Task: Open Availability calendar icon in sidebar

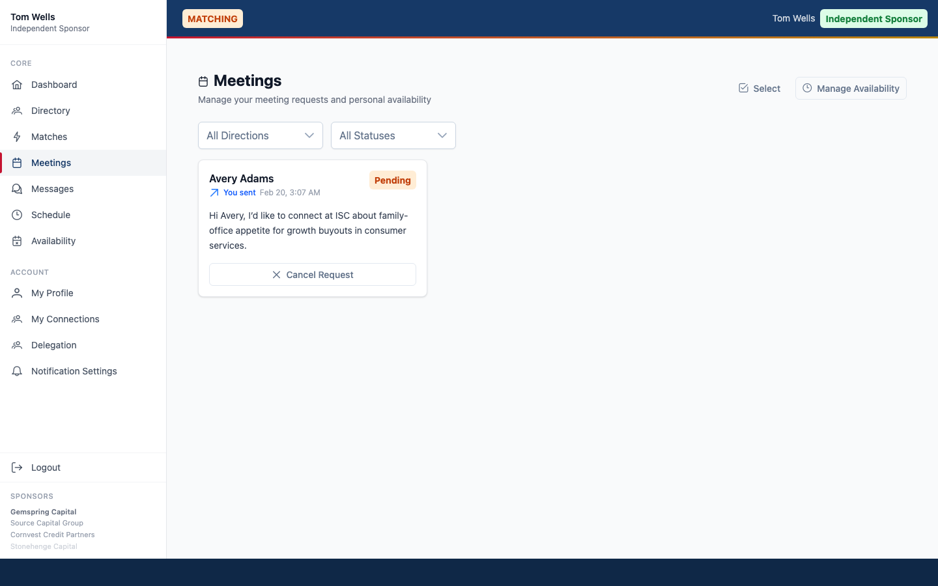Action: pyautogui.click(x=16, y=241)
